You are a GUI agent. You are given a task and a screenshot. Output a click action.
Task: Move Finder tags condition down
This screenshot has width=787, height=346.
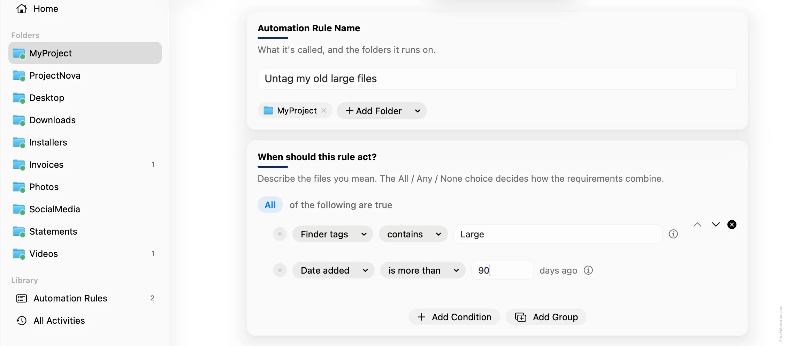pyautogui.click(x=716, y=225)
